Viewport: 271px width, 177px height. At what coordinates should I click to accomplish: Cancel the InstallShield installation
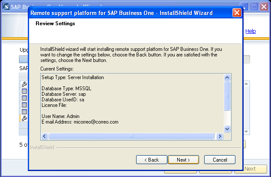click(x=220, y=160)
